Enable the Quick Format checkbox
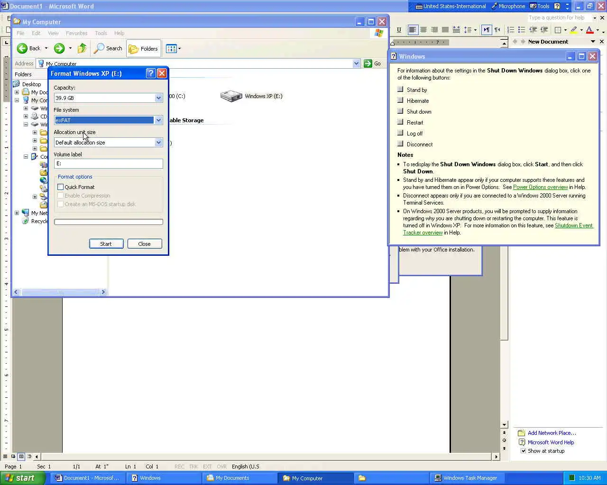Screen dimensions: 607x485 (60, 187)
